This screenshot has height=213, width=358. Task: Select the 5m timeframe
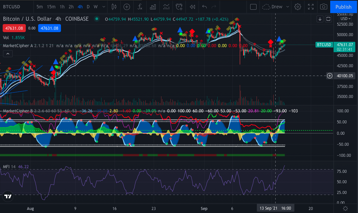[40, 7]
